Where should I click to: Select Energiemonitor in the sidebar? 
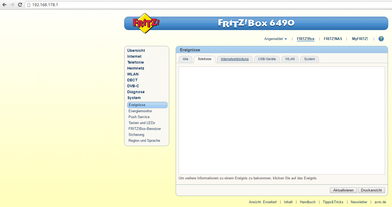click(140, 111)
